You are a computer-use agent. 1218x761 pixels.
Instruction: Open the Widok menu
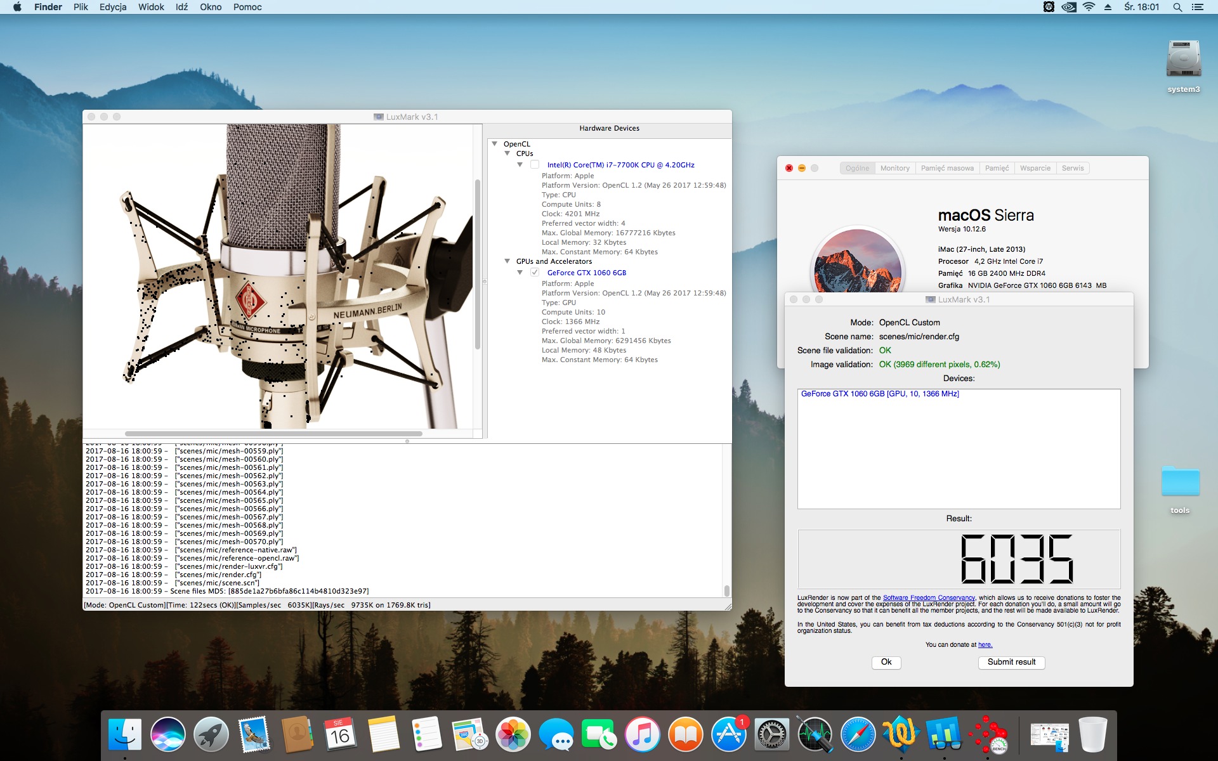tap(151, 7)
